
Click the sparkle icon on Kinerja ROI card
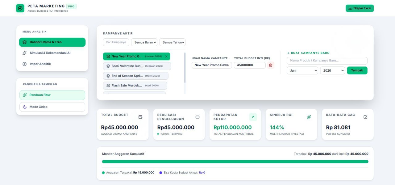tap(309, 117)
